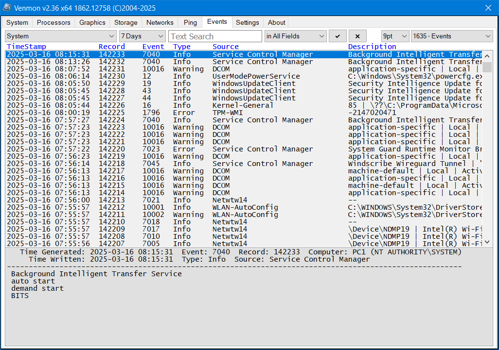
Task: Select DCOM warning row record 142215
Action: [x=244, y=186]
